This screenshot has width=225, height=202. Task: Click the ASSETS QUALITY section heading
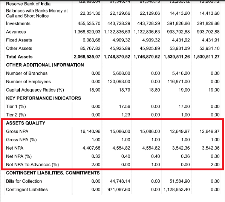click(26, 123)
